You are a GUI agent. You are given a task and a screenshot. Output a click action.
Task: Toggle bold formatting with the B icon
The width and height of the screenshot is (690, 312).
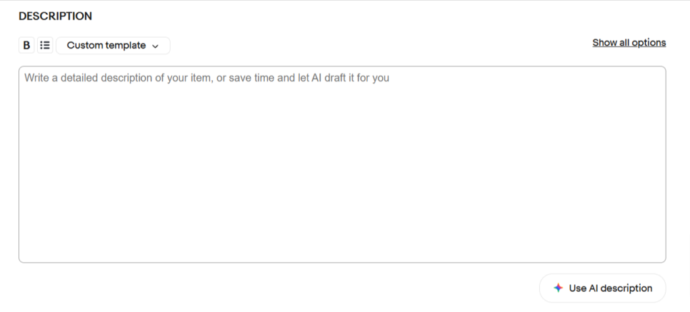click(x=26, y=45)
